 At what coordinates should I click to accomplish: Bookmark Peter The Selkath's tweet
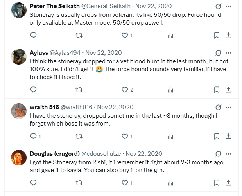point(217,35)
